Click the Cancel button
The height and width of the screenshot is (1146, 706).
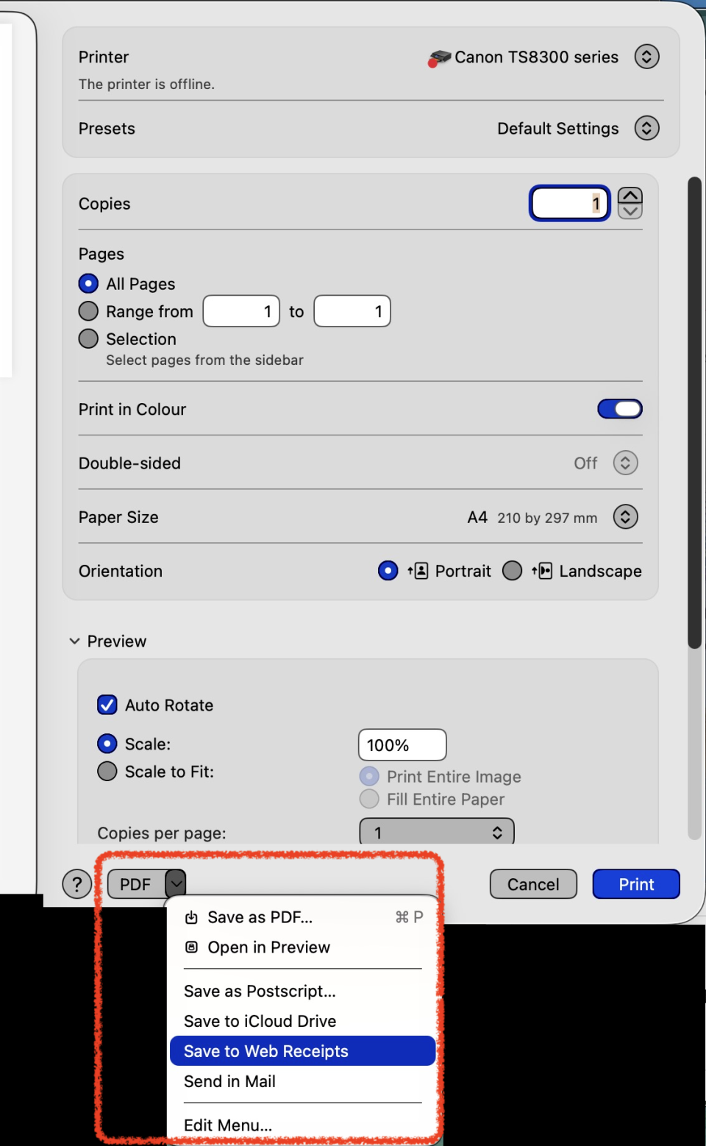click(x=533, y=884)
